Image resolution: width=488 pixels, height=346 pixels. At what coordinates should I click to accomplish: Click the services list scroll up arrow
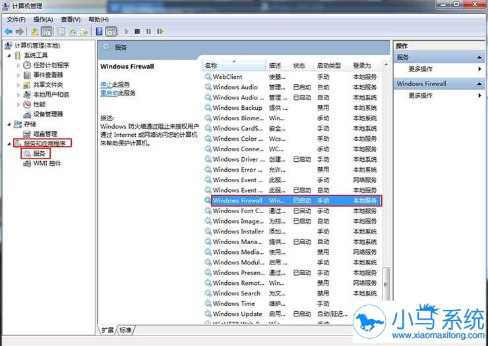click(x=386, y=64)
